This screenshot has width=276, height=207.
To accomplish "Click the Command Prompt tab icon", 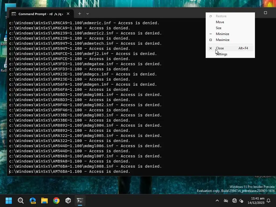I will click(14, 14).
